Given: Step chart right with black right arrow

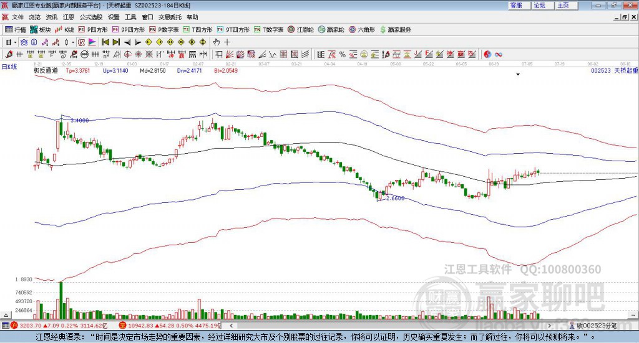Looking at the screenshot, I should point(138,42).
